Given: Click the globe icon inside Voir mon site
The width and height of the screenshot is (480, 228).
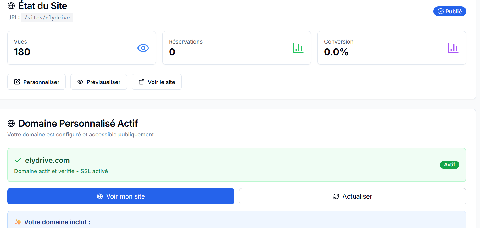Looking at the screenshot, I should [x=100, y=196].
